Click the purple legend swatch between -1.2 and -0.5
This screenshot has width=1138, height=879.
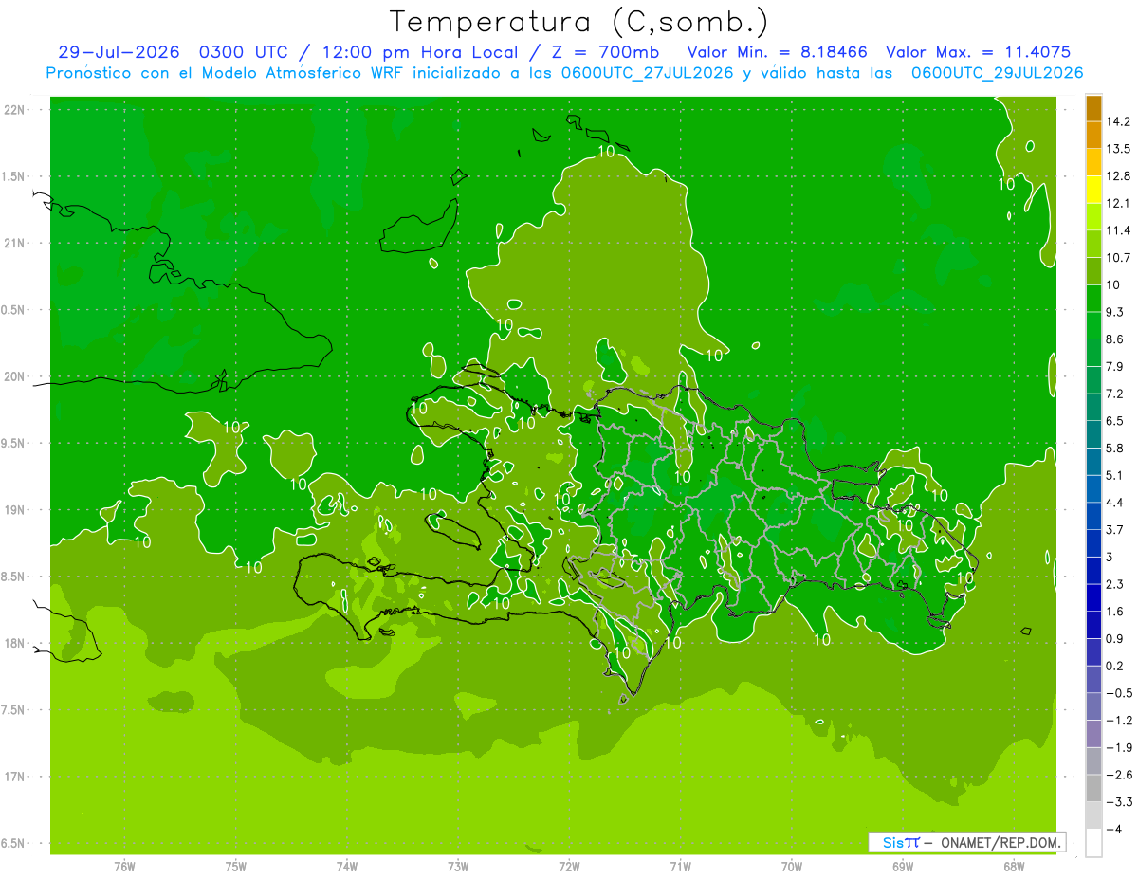coord(1093,705)
